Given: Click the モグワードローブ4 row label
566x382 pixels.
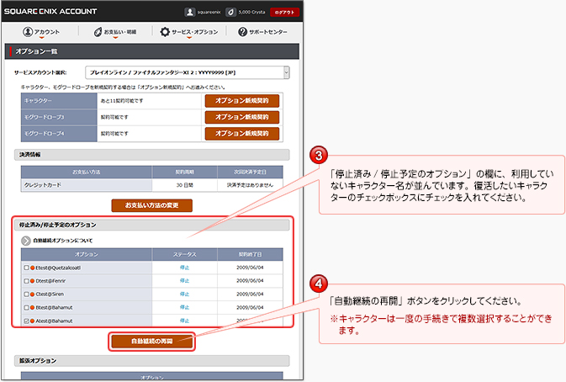Looking at the screenshot, I should tap(59, 134).
